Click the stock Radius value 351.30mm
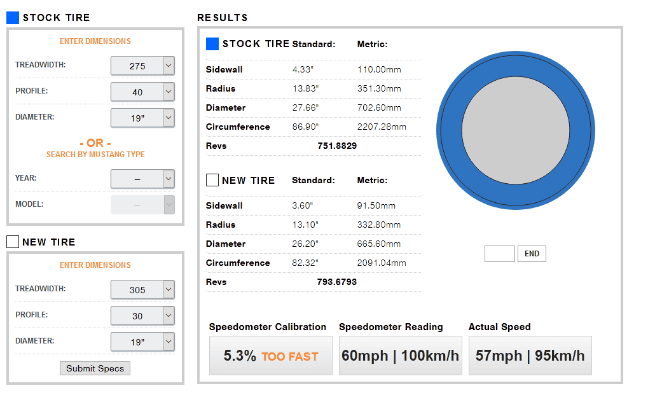 coord(379,88)
